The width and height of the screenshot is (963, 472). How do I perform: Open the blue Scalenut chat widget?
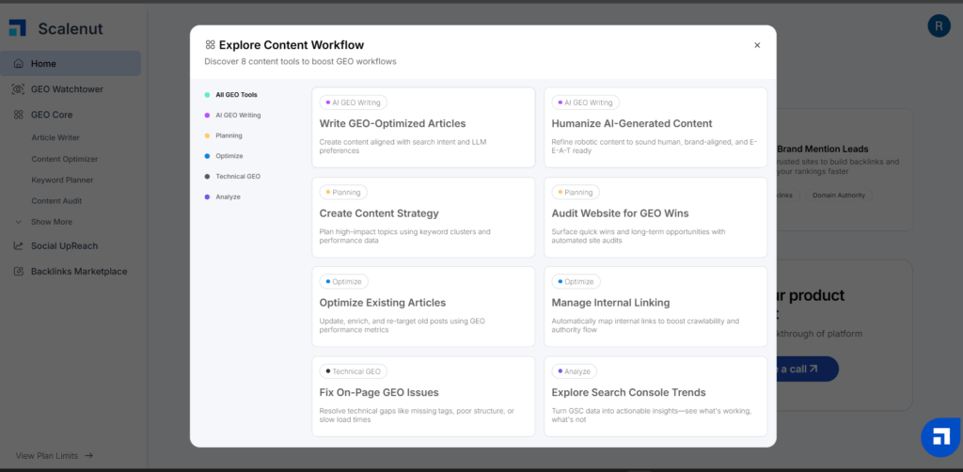940,437
